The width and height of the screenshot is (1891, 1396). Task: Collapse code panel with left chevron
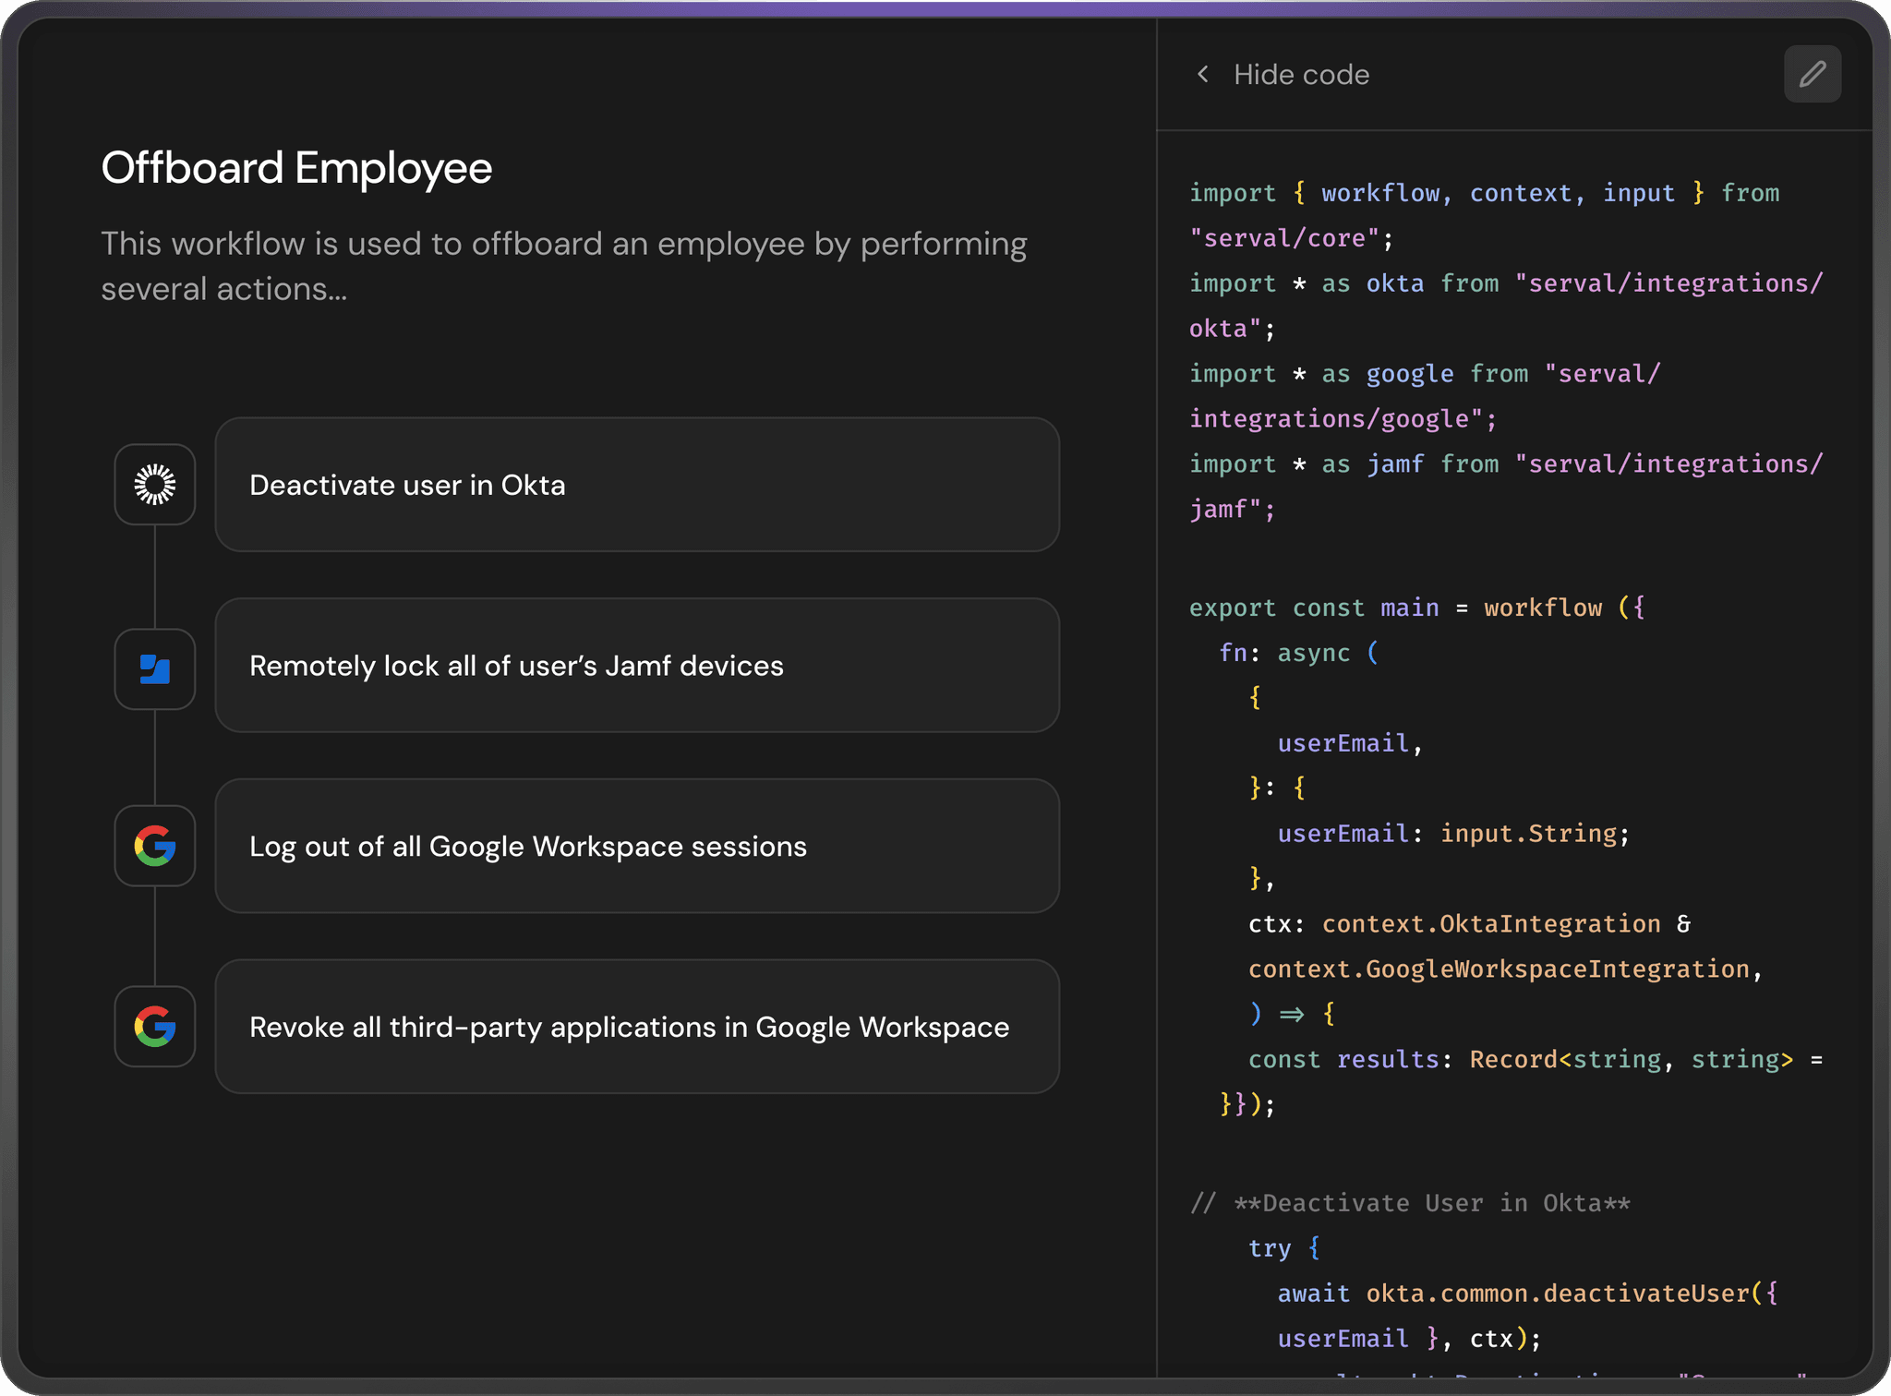[x=1202, y=74]
